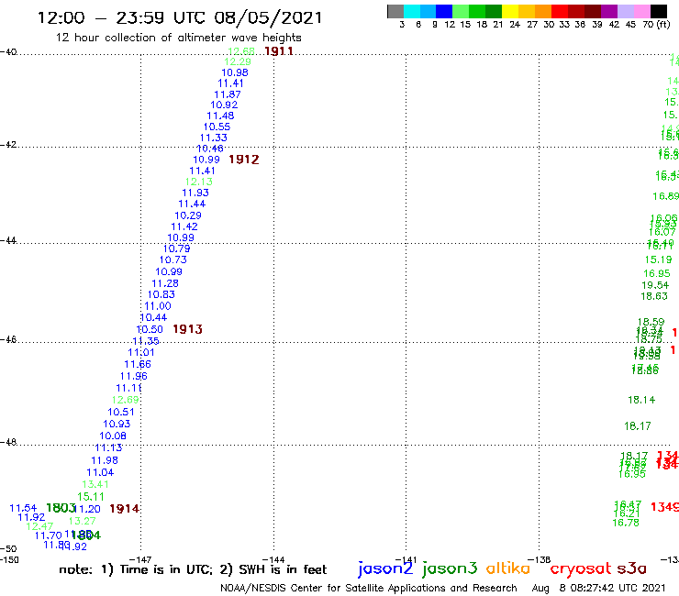Click the wave height value 13.27

point(83,522)
